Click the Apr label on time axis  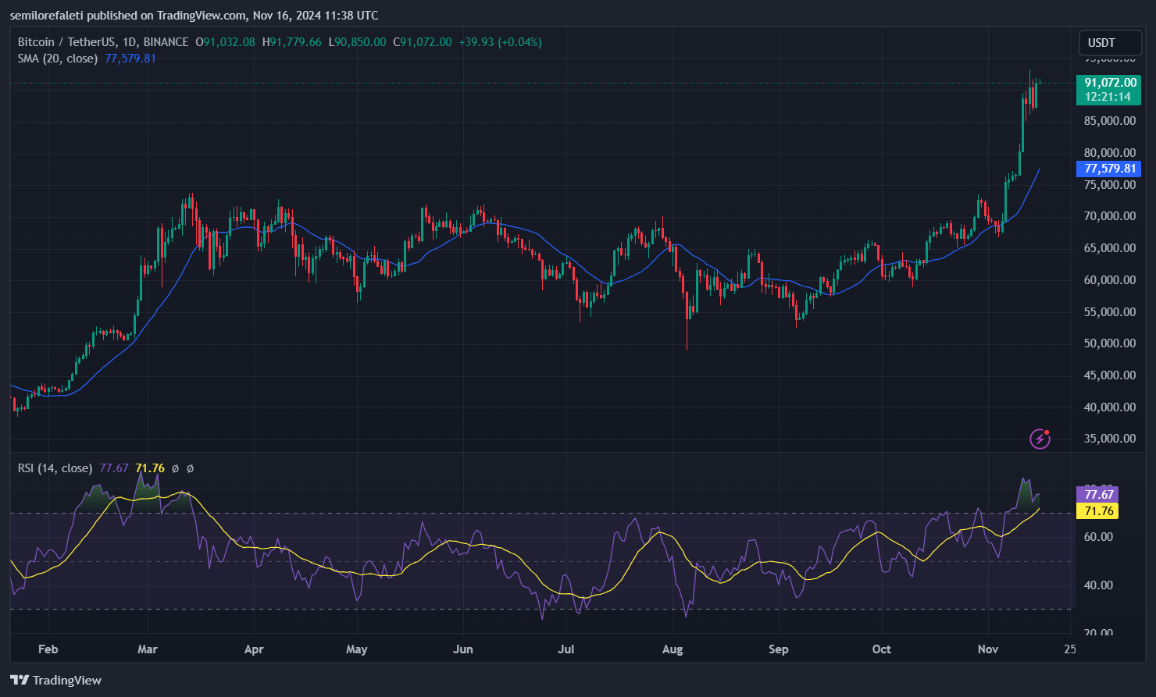click(x=254, y=649)
